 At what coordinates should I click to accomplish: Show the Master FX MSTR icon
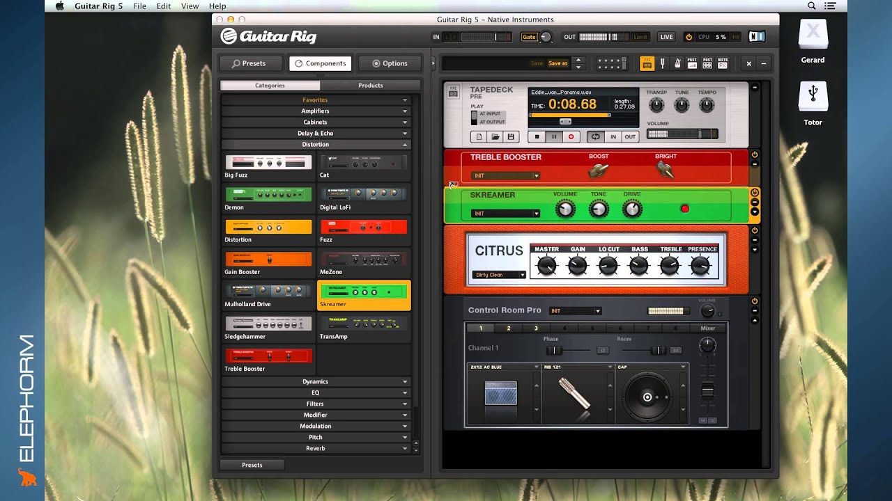point(723,63)
